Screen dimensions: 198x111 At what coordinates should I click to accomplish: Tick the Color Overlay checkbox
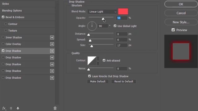(3, 44)
